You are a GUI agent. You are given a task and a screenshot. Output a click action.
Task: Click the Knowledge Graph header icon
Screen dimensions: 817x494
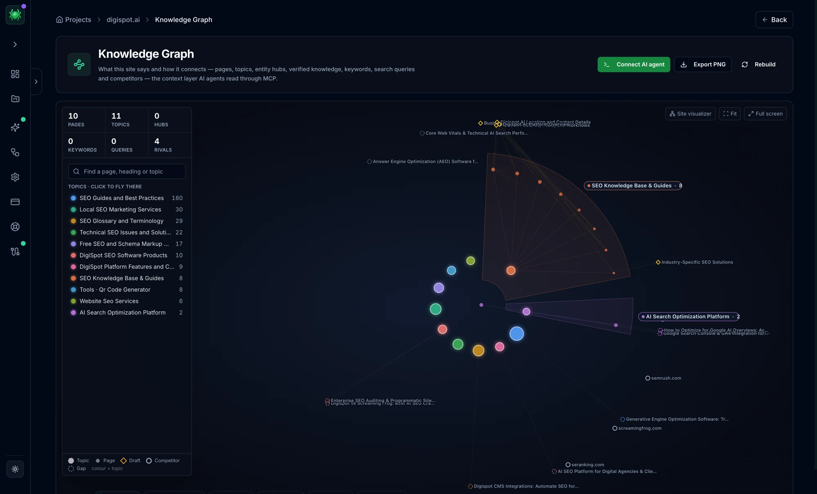[x=79, y=64]
